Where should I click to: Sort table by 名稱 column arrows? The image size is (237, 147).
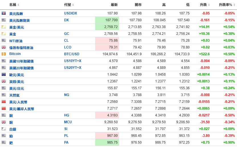[18, 5]
